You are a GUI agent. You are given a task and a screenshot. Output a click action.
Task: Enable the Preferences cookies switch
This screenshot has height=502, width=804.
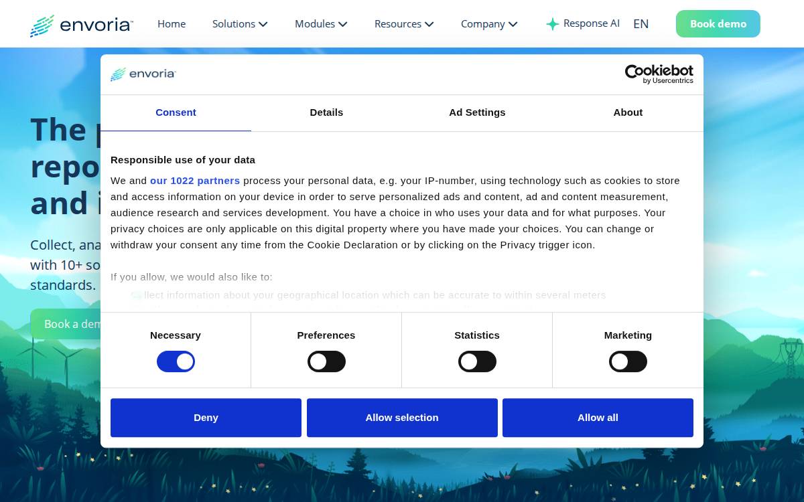click(326, 362)
